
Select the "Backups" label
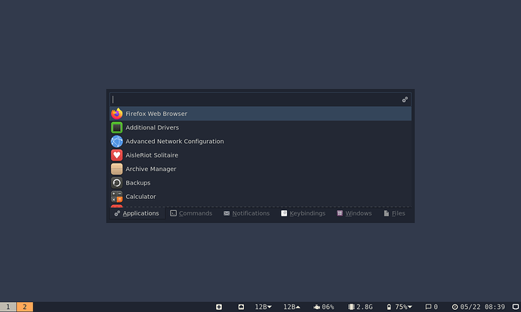point(138,183)
